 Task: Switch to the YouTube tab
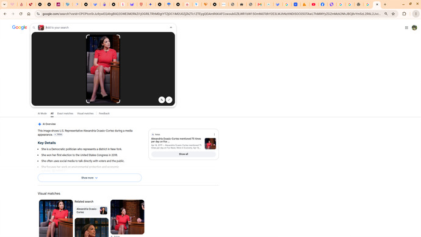click(314, 4)
